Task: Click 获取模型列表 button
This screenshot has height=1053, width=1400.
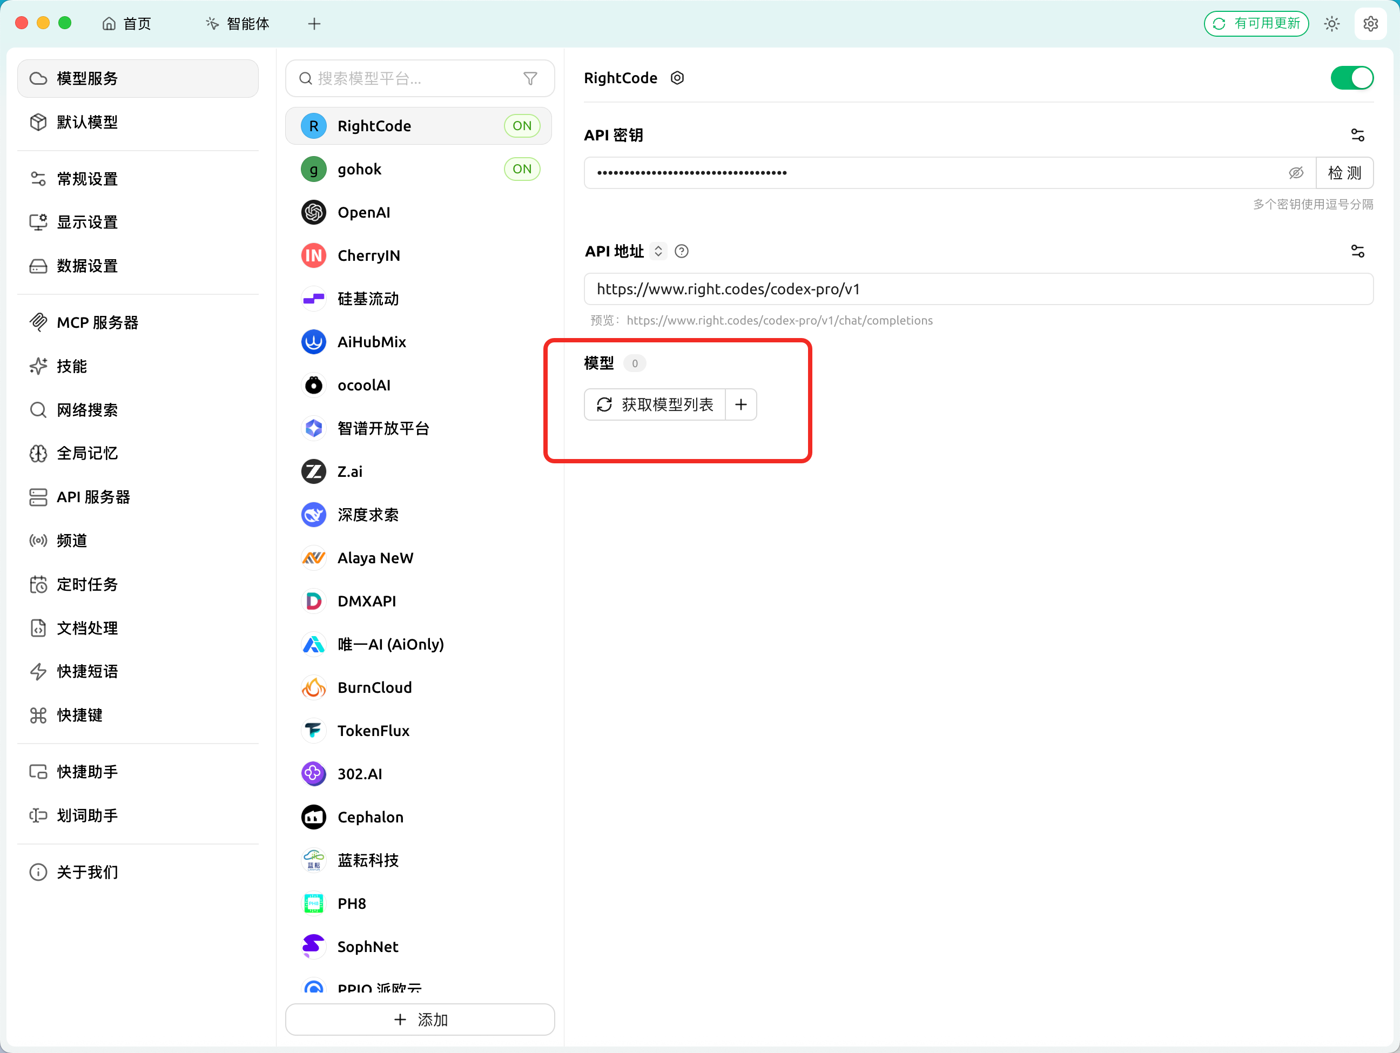Action: (x=655, y=405)
